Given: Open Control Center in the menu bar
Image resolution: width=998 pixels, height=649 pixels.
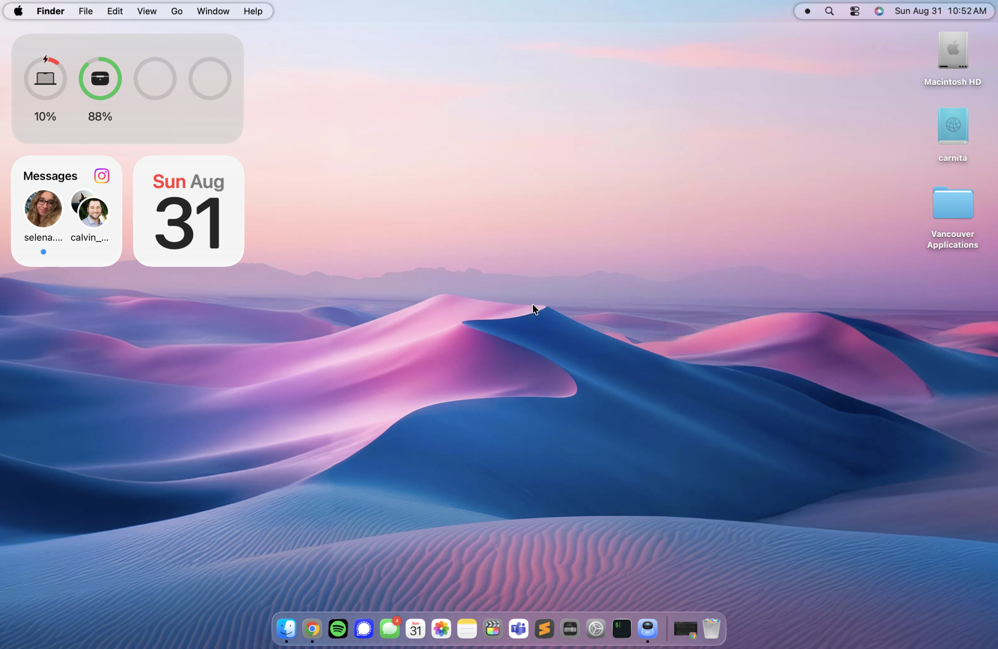Looking at the screenshot, I should 854,10.
